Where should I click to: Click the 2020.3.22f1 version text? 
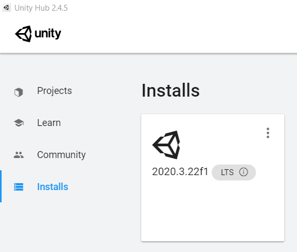180,172
